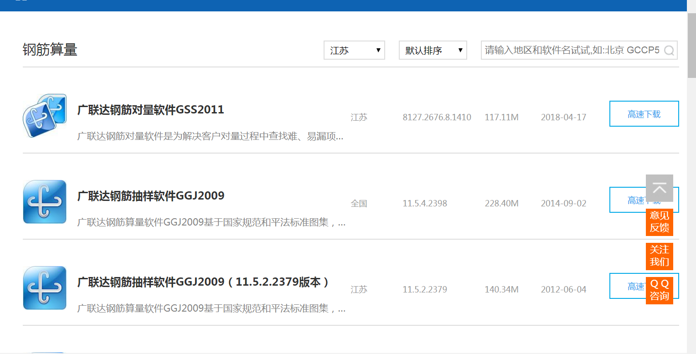Open the 关注我们 follow button
The height and width of the screenshot is (354, 696).
659,256
